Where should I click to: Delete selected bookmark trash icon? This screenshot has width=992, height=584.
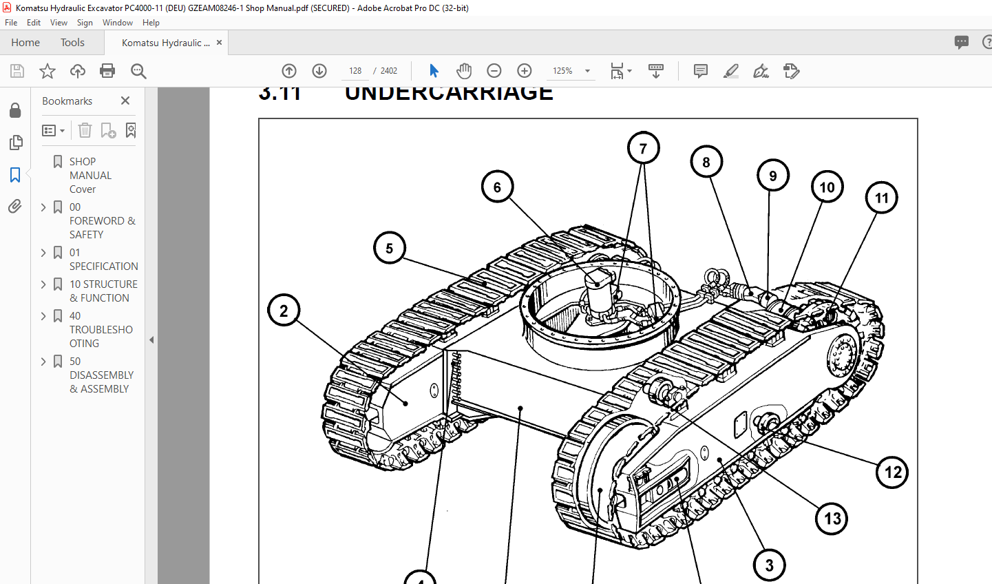[x=85, y=130]
